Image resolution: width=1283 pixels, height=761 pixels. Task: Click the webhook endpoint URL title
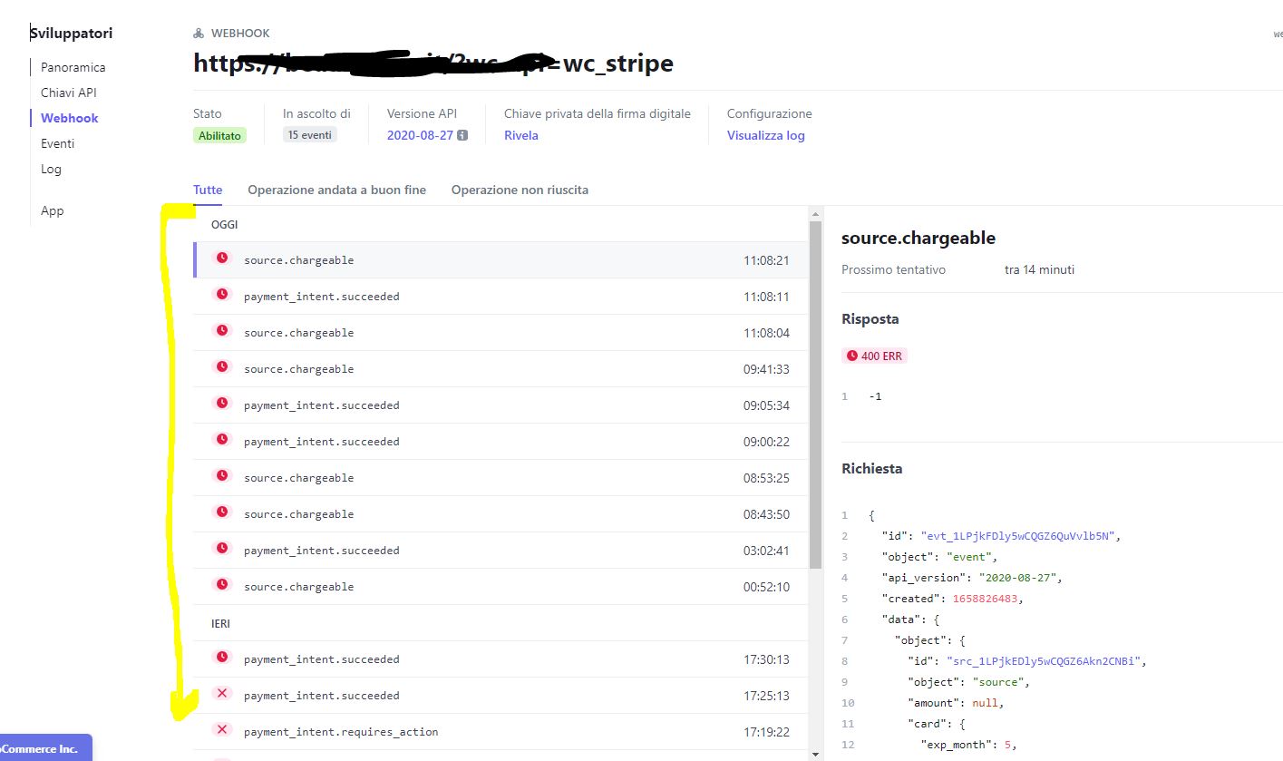pos(433,63)
